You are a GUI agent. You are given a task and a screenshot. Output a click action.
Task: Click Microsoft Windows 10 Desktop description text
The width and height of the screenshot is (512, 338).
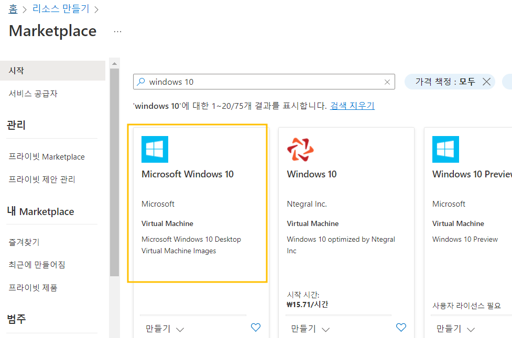(191, 245)
